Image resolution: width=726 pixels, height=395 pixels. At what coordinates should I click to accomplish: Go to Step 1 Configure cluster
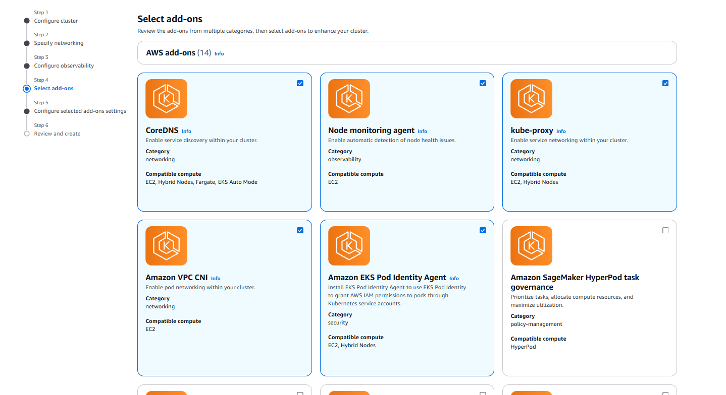[56, 21]
